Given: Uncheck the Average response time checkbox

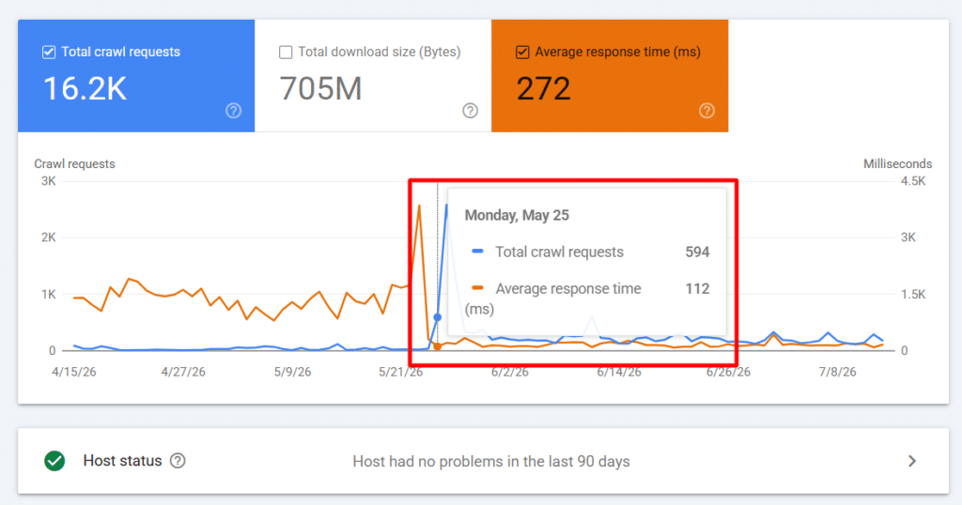Looking at the screenshot, I should point(522,52).
